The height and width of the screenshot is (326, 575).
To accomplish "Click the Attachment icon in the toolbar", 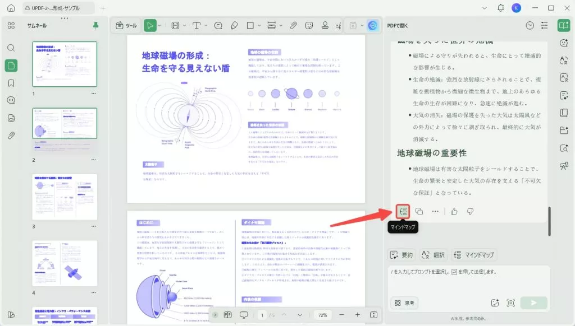I will [x=293, y=26].
